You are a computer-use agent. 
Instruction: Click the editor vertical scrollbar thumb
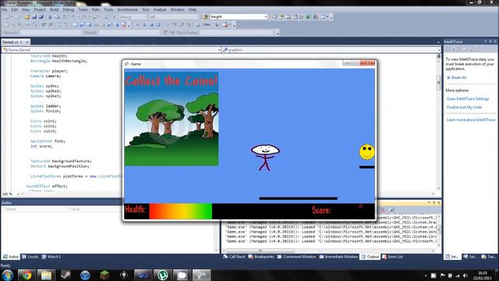tap(439, 83)
